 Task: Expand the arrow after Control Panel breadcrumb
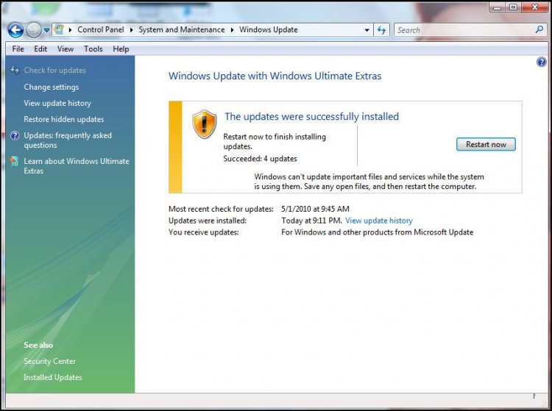[131, 30]
